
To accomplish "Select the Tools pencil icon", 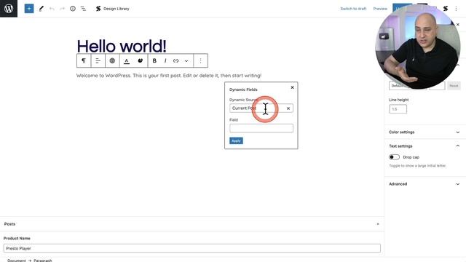I will [42, 9].
